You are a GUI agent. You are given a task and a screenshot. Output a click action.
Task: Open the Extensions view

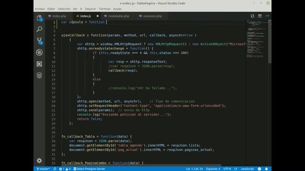[x=39, y=64]
